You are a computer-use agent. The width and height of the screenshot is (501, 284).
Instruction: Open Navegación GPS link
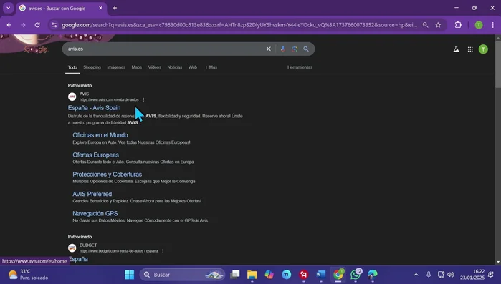click(95, 214)
